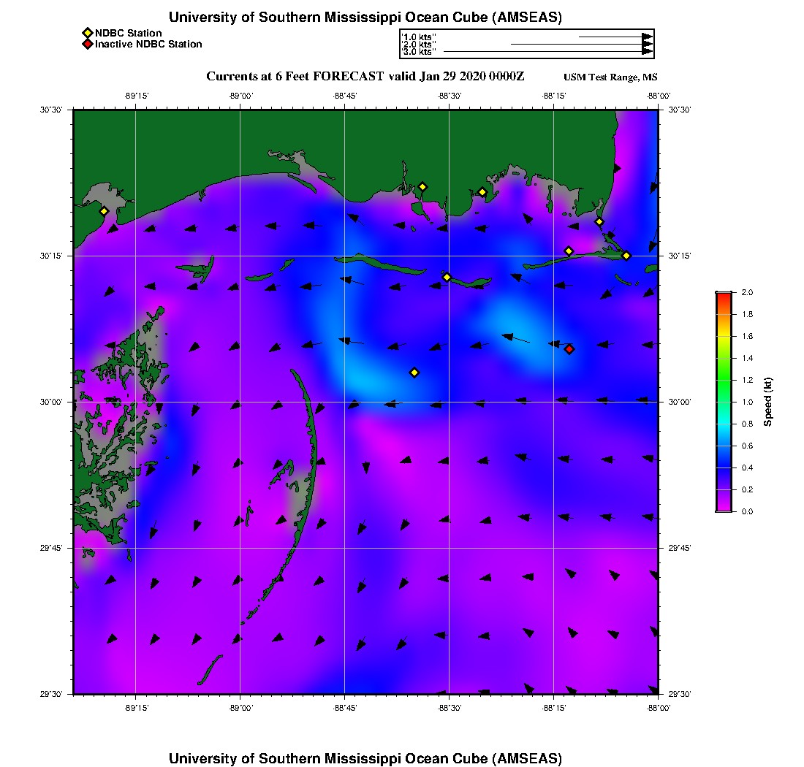Click the 'Currents at 6 Feet FORECAST' heading
Screen dimensions: 804x767
[x=295, y=77]
